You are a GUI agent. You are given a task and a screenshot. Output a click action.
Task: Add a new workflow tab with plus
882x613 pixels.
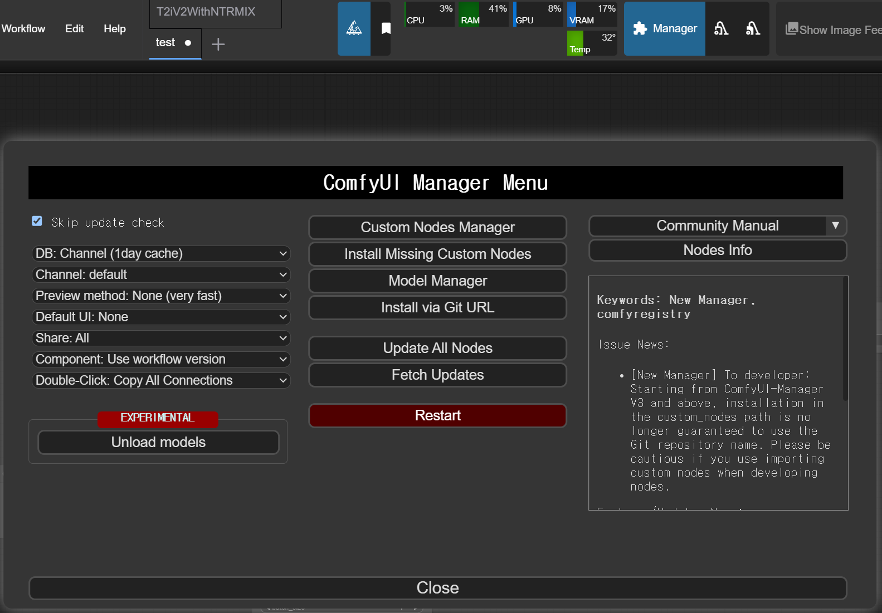pos(218,44)
